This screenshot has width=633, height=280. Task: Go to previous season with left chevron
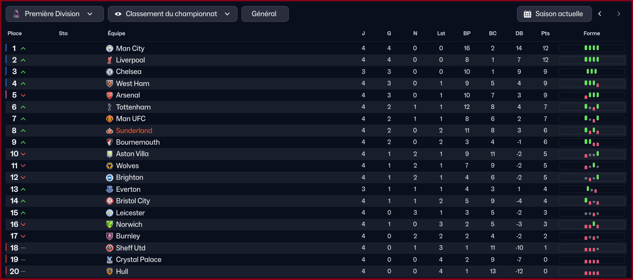pyautogui.click(x=600, y=14)
